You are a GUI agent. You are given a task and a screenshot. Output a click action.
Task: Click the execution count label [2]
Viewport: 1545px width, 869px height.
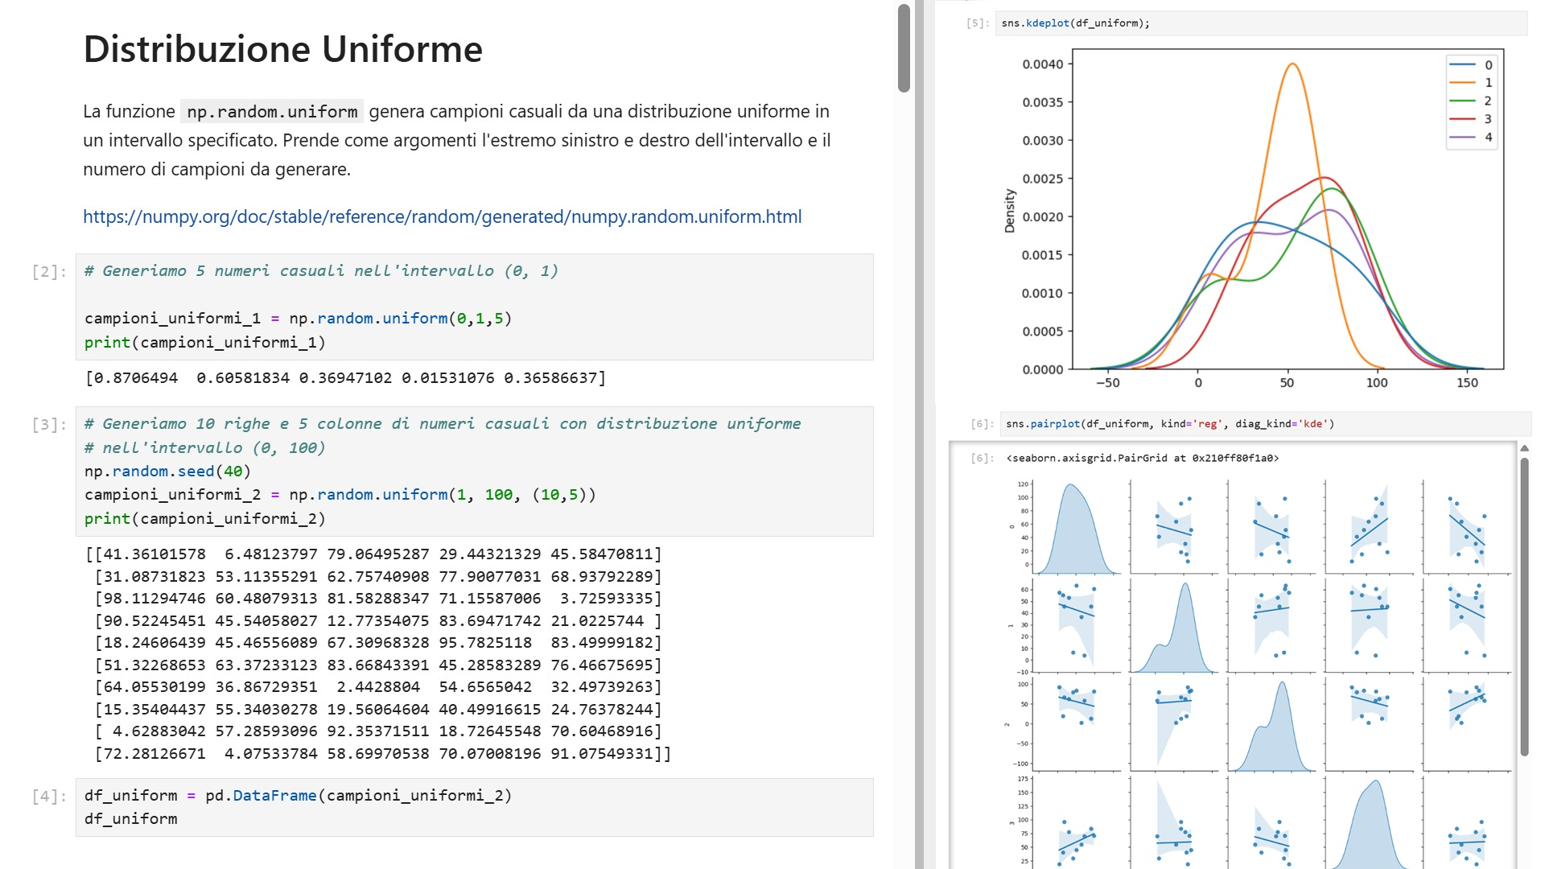44,270
